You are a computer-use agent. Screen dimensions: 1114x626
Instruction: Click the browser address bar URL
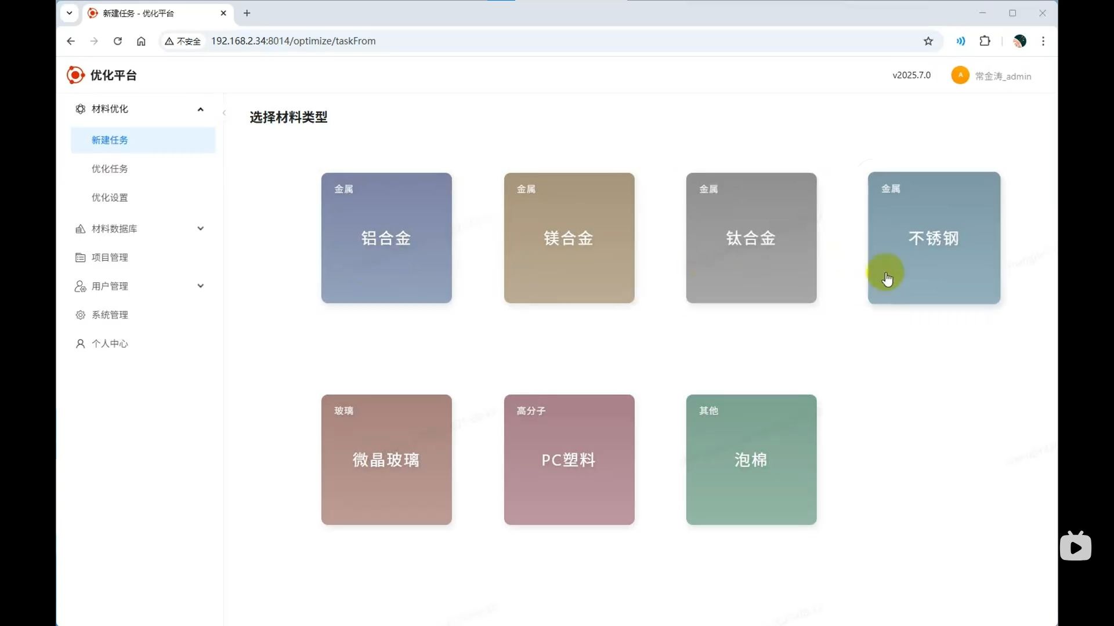[x=293, y=41]
